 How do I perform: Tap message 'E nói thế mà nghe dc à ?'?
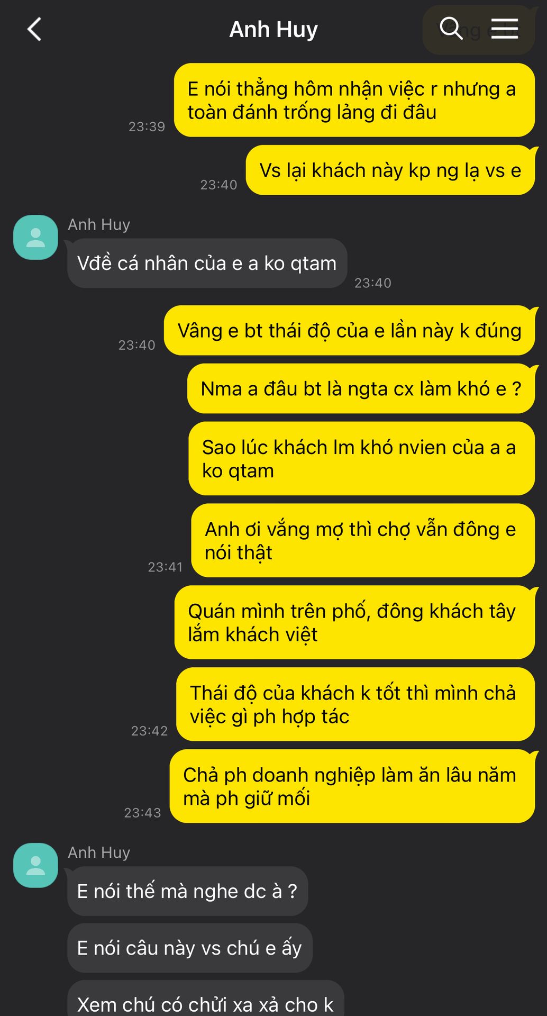pos(187,891)
